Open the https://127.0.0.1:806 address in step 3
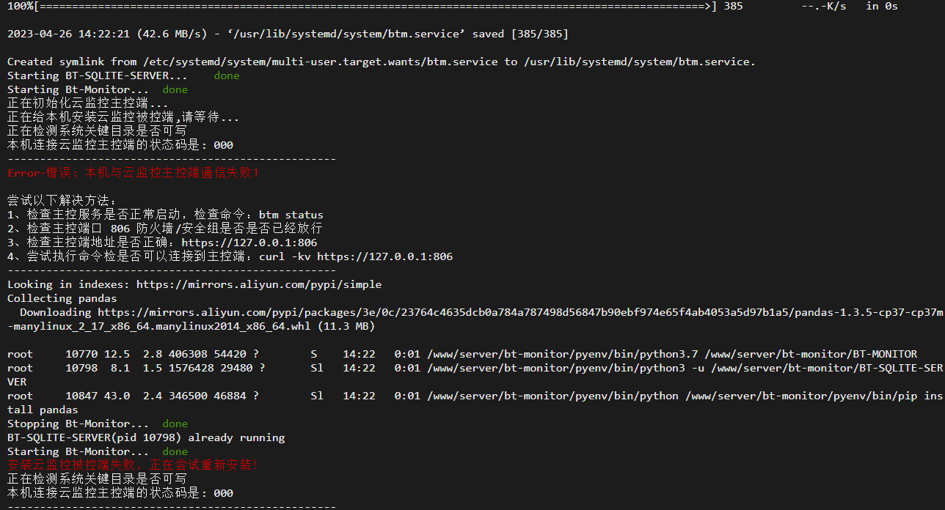 click(x=249, y=243)
